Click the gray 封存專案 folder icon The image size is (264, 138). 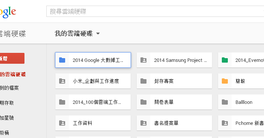[143, 81]
